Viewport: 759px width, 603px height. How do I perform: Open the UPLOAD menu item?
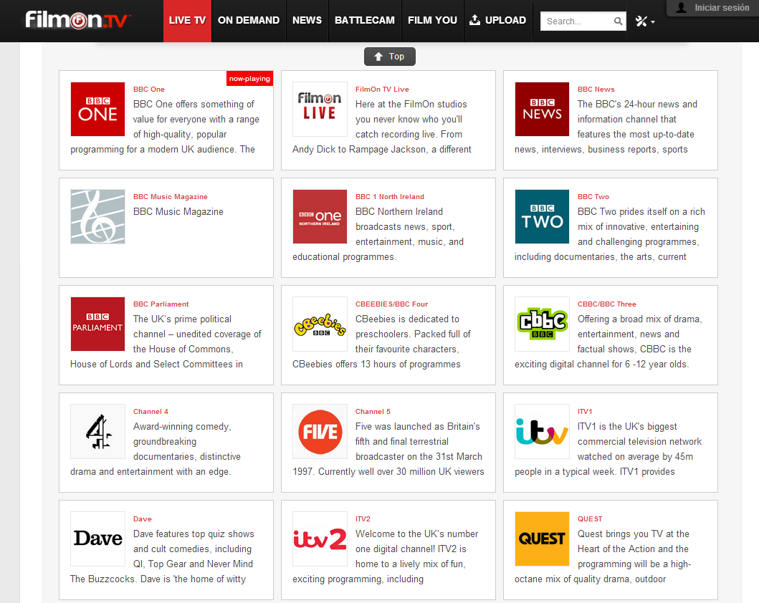pyautogui.click(x=498, y=21)
